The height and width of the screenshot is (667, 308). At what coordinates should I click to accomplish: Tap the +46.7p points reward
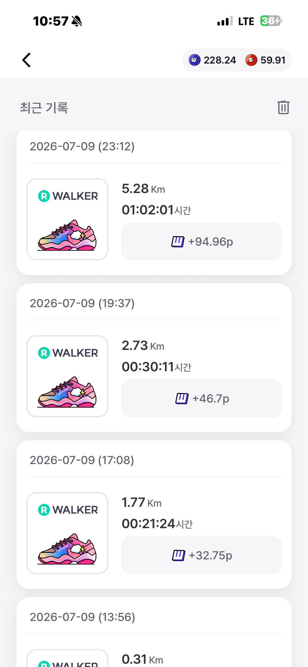(202, 398)
